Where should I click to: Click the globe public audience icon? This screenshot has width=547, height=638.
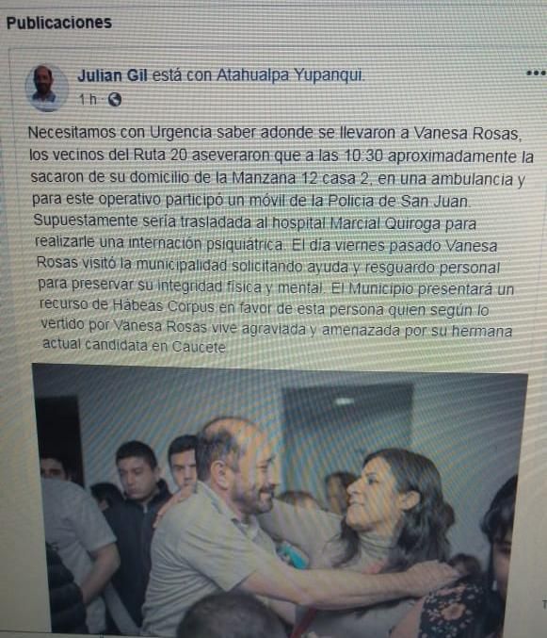click(114, 99)
